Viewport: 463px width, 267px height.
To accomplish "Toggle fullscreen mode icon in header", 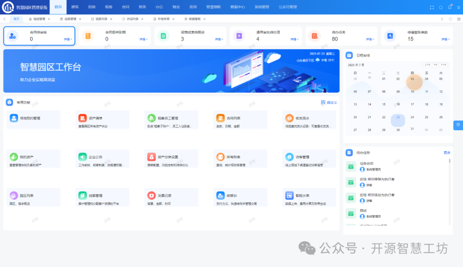I will [x=432, y=7].
